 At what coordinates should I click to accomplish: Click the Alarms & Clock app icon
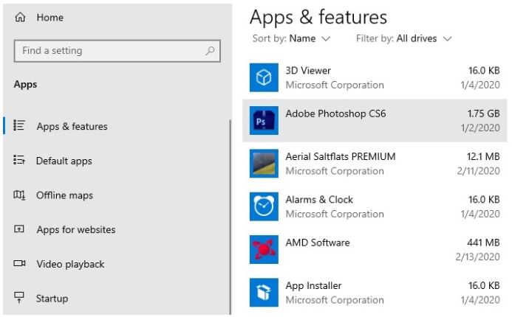click(x=264, y=206)
